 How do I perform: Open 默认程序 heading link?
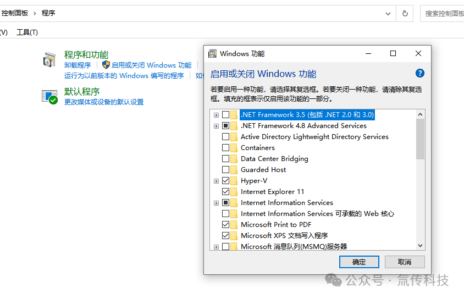click(x=82, y=91)
